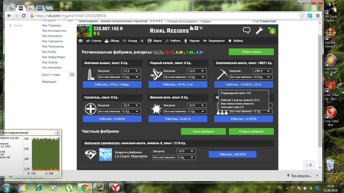The height and width of the screenshot is (193, 344).
Task: Open the mentor dropdown for Нефтяная вышка
Action: pyautogui.click(x=119, y=77)
